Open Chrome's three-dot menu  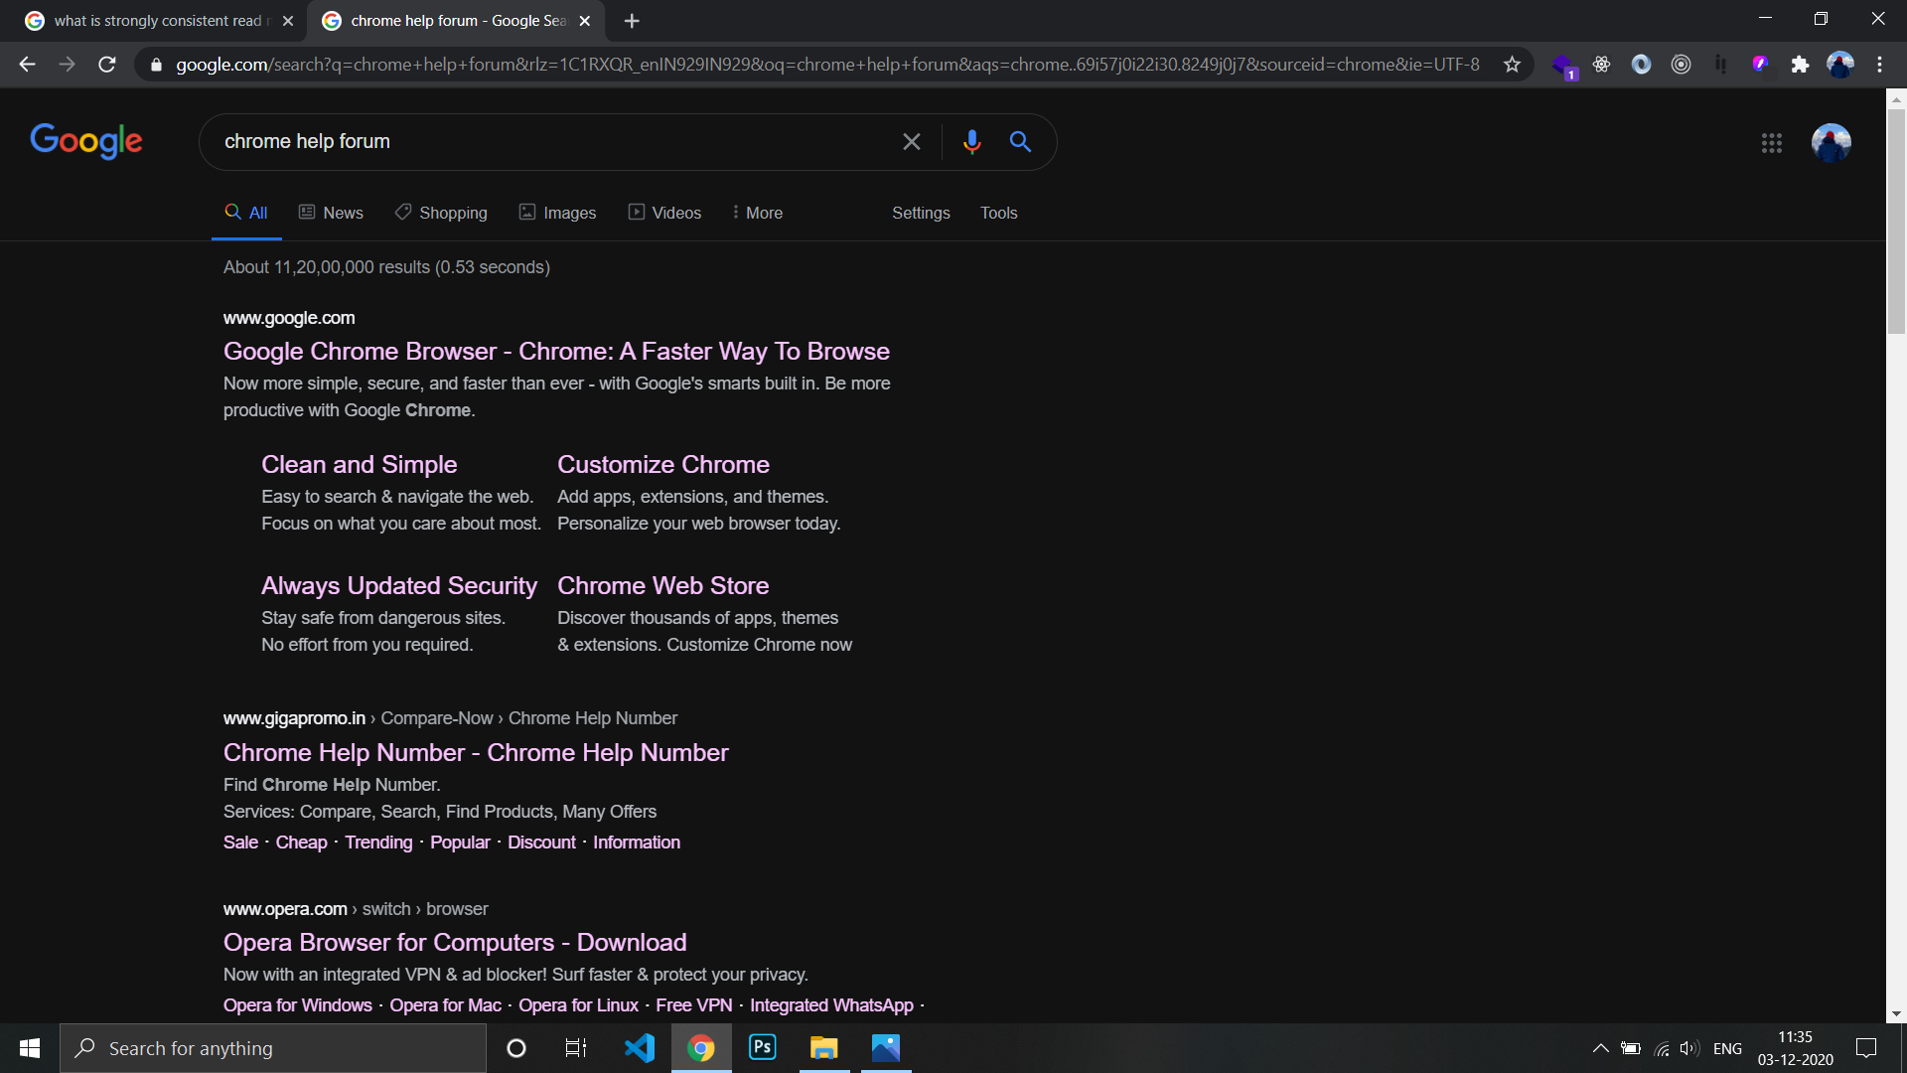tap(1879, 65)
